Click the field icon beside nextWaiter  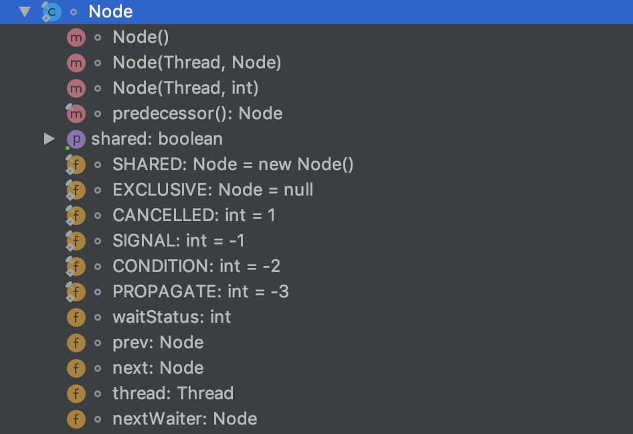point(76,419)
